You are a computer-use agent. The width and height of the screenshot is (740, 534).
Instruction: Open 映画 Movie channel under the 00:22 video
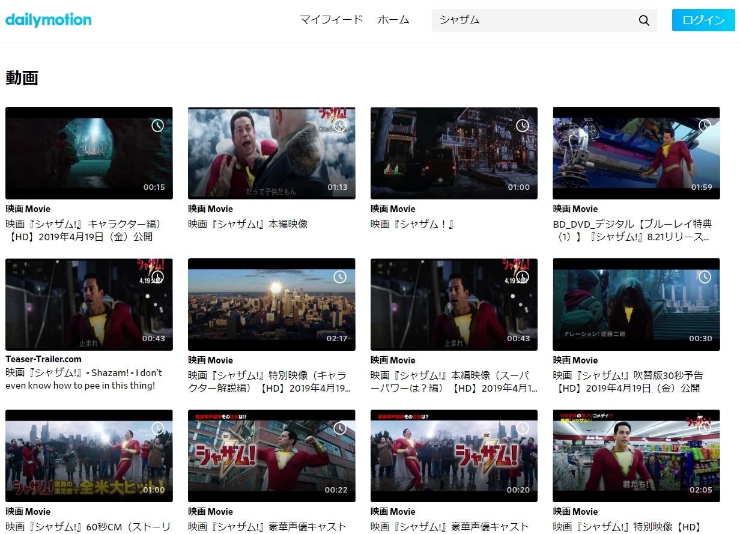210,512
